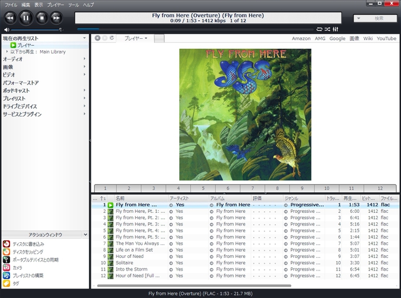
Task: Open the ファイル menu
Action: point(11,4)
